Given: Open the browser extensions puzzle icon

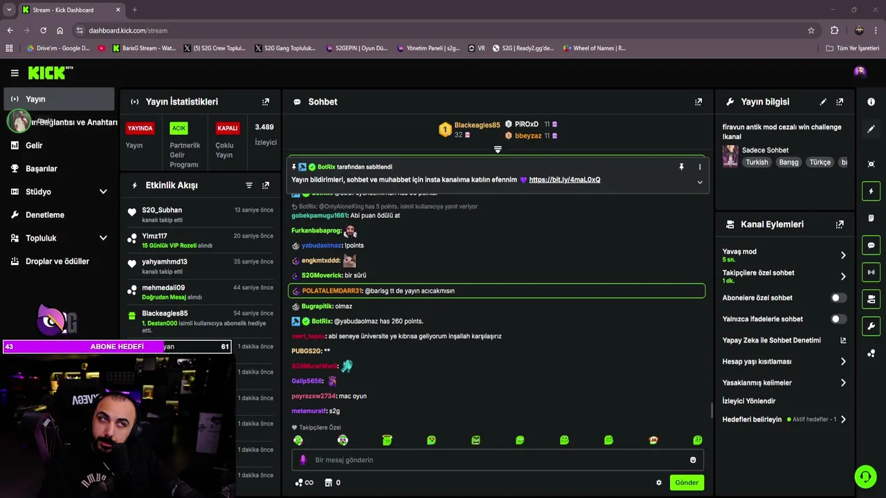Looking at the screenshot, I should pos(835,30).
